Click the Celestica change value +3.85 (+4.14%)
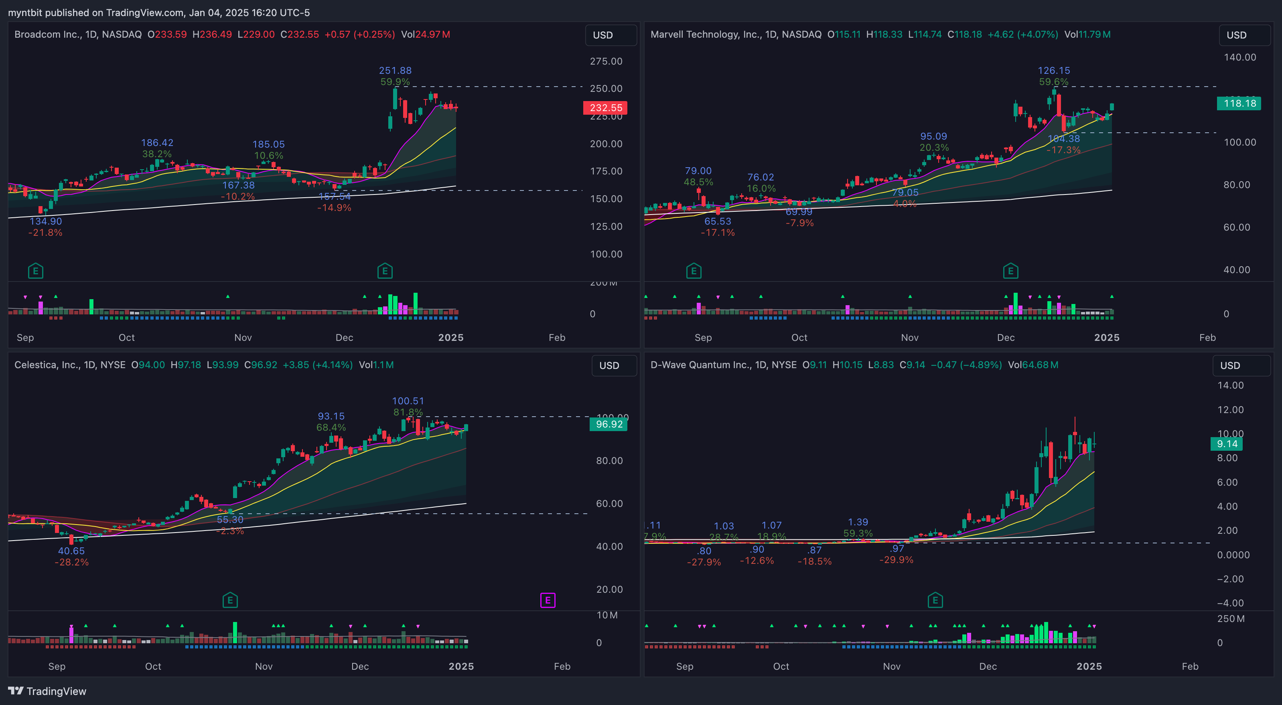The height and width of the screenshot is (705, 1282). point(318,365)
